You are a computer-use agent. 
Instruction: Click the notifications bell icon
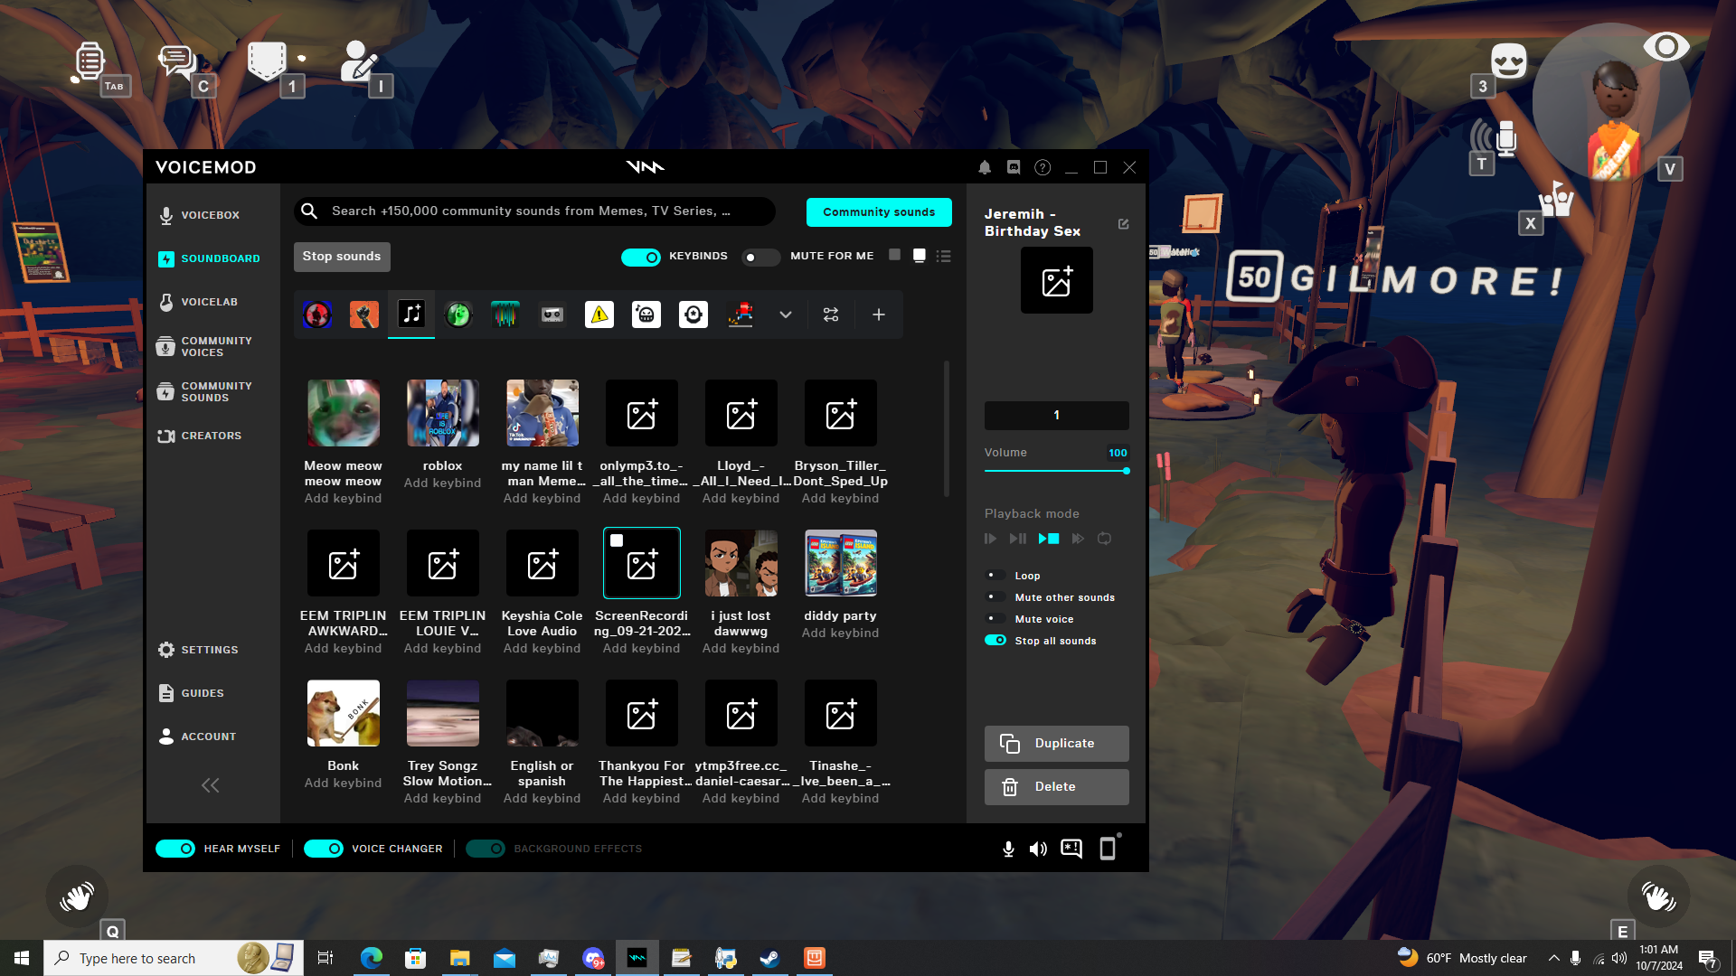click(x=985, y=167)
